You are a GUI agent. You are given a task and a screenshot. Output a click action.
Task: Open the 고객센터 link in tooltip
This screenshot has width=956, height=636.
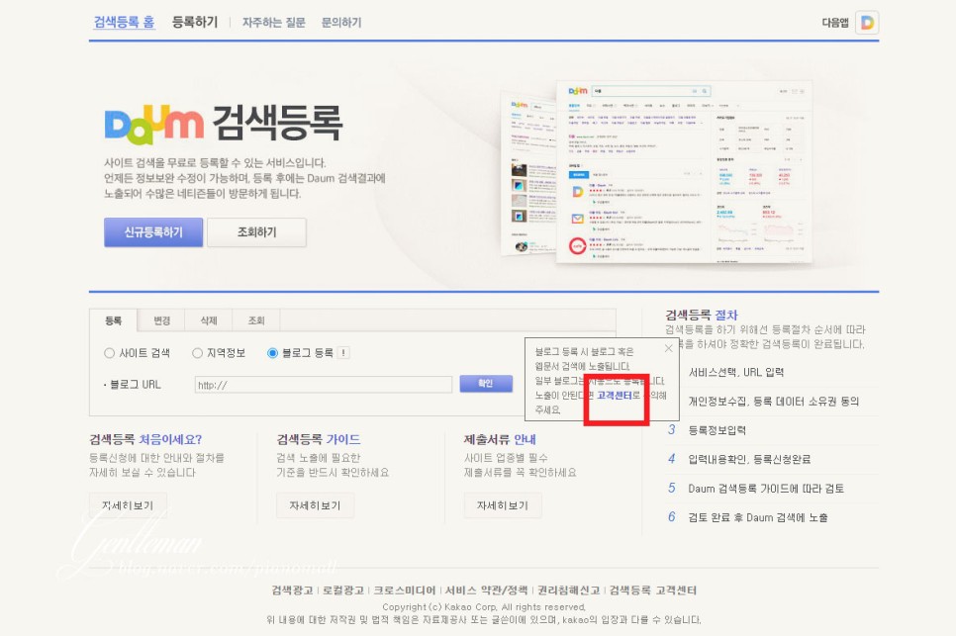(615, 396)
